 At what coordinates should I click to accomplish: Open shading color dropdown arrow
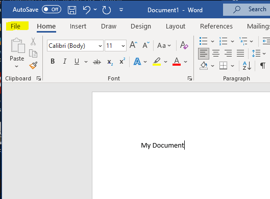212,66
